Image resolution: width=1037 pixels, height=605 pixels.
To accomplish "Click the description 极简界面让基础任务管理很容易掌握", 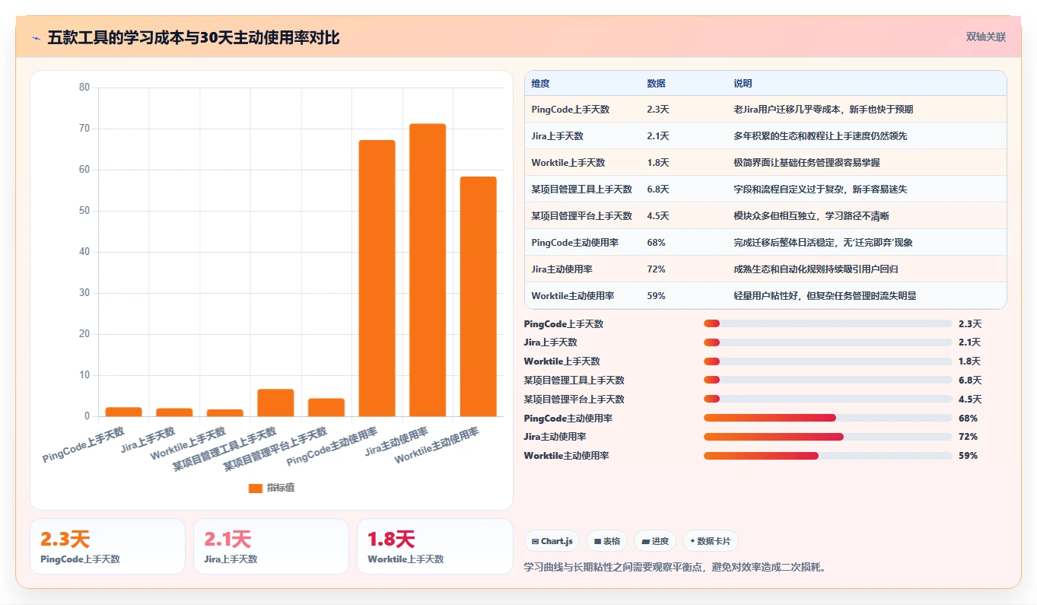I will tap(806, 163).
